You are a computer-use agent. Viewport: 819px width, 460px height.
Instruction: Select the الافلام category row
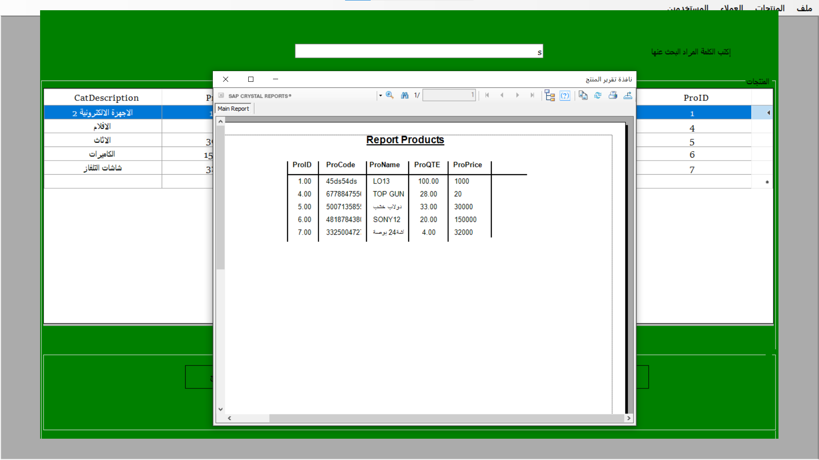click(102, 126)
